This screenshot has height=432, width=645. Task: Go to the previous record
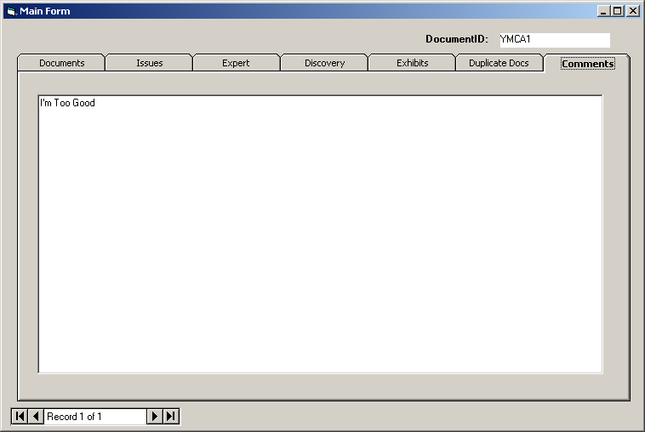pyautogui.click(x=36, y=416)
